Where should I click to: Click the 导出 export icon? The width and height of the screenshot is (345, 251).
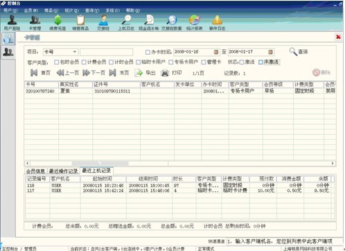point(139,73)
